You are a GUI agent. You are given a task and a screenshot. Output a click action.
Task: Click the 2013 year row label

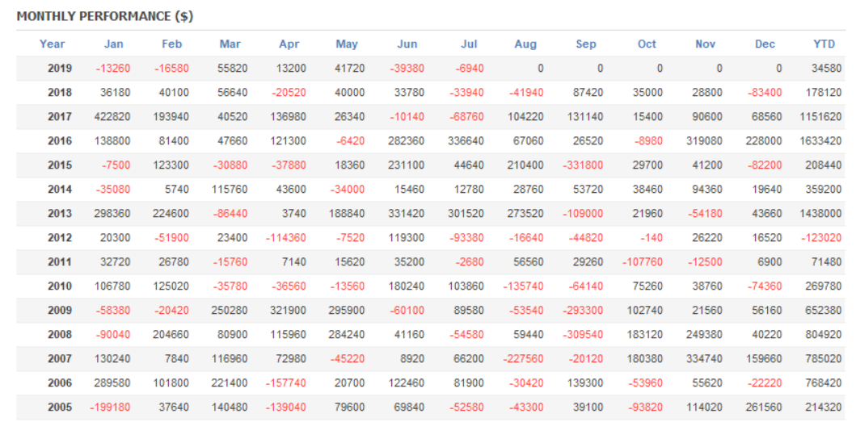coord(60,214)
